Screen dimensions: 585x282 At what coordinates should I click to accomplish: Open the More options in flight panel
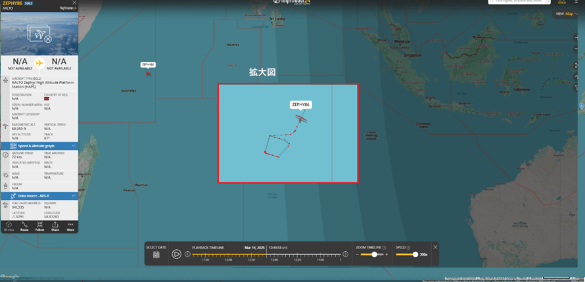click(70, 225)
